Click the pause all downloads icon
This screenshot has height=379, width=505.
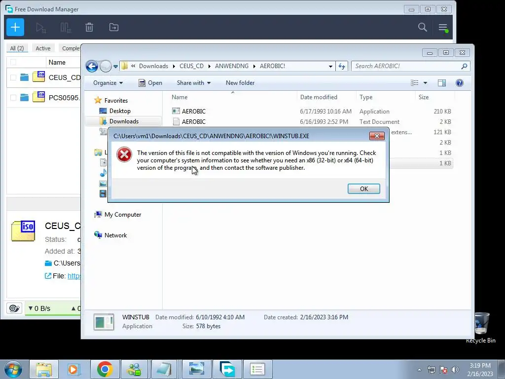(x=66, y=28)
